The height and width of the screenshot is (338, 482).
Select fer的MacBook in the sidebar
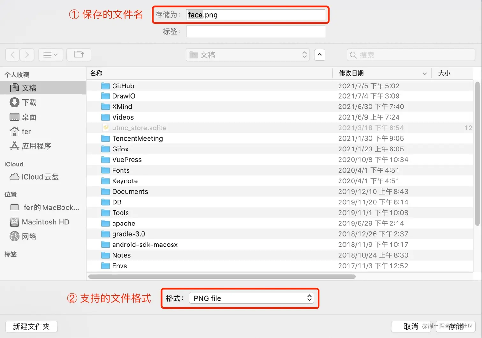[x=43, y=208]
